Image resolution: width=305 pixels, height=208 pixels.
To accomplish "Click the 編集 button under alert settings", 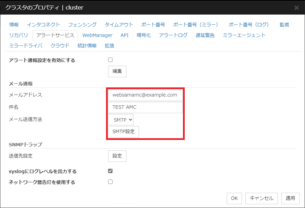I will click(117, 71).
